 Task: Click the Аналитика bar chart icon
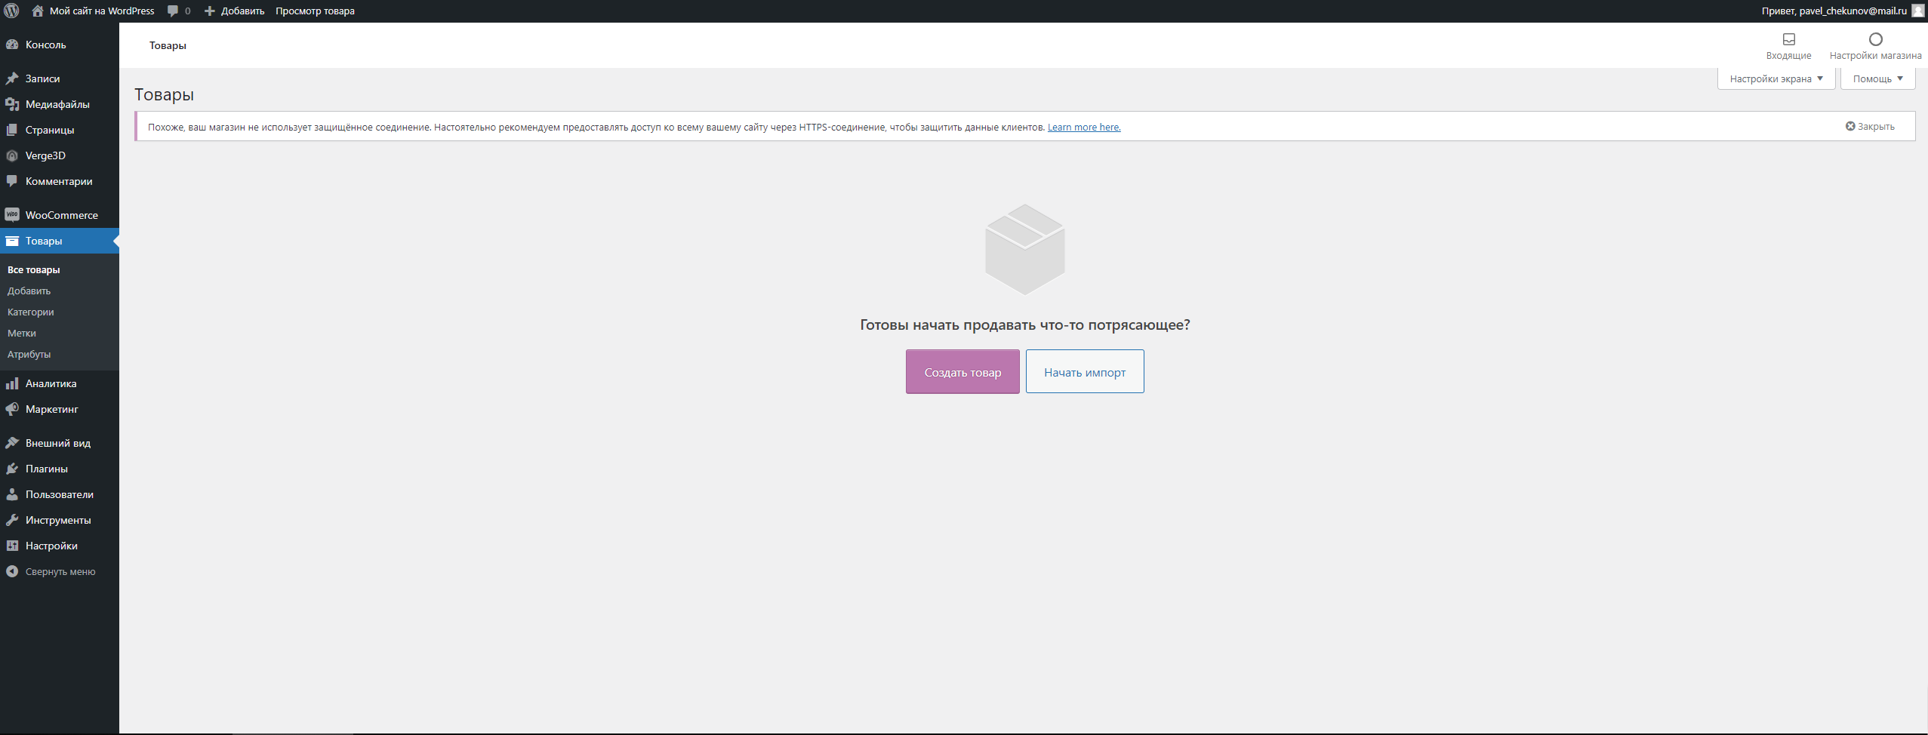[x=12, y=383]
